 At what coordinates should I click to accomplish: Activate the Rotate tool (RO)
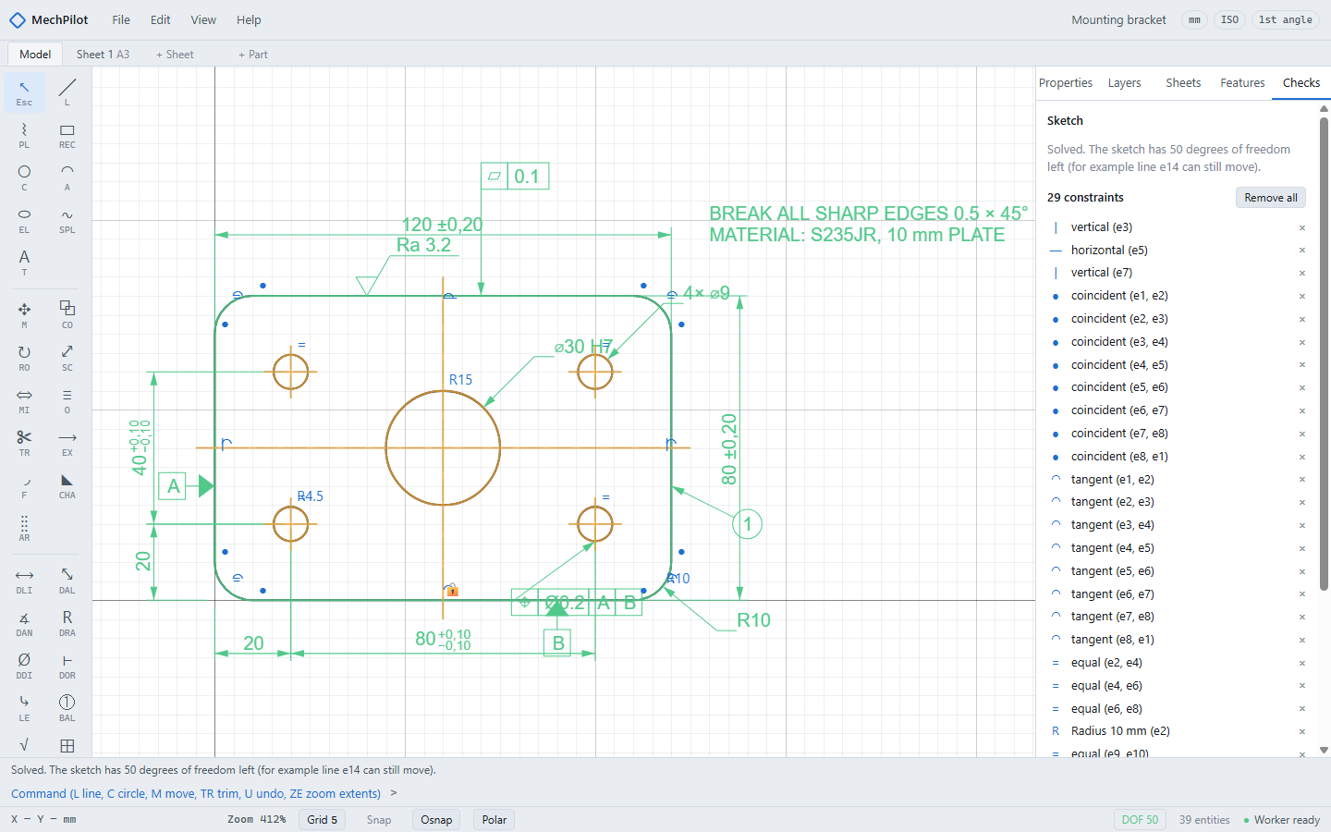(x=24, y=357)
